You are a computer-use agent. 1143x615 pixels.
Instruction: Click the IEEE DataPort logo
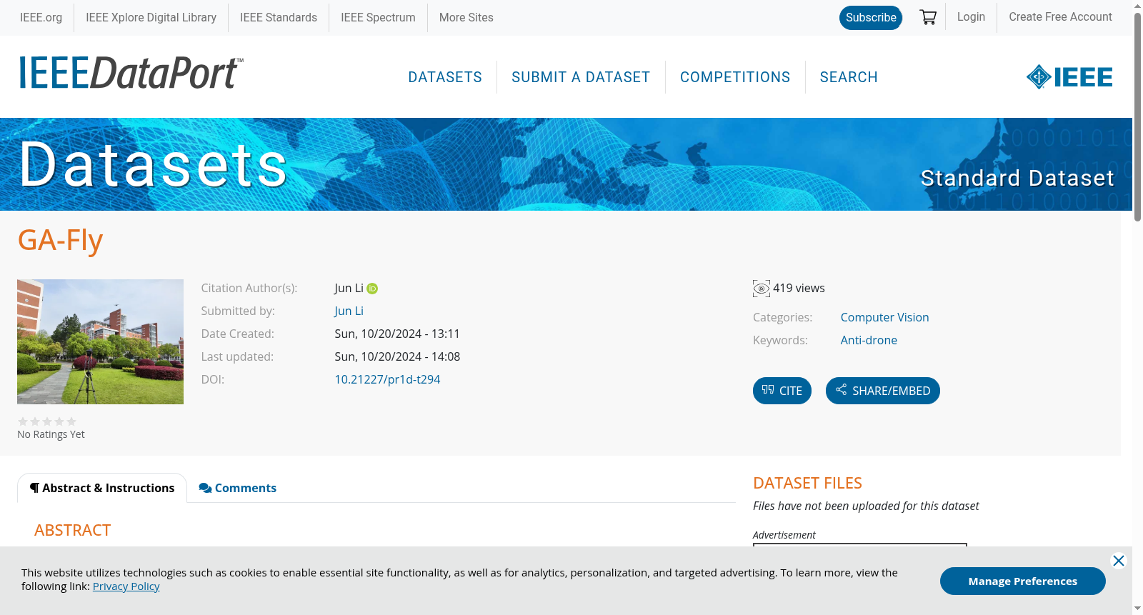point(131,73)
